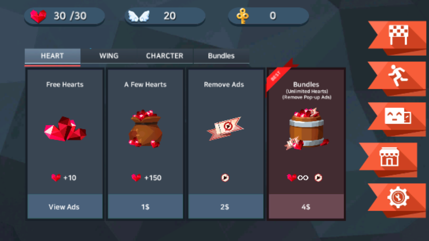429x241 pixels.
Task: Click View Ads button for free hearts
Action: click(65, 207)
